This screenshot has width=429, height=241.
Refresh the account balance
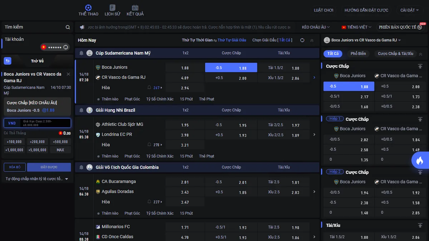(x=65, y=47)
